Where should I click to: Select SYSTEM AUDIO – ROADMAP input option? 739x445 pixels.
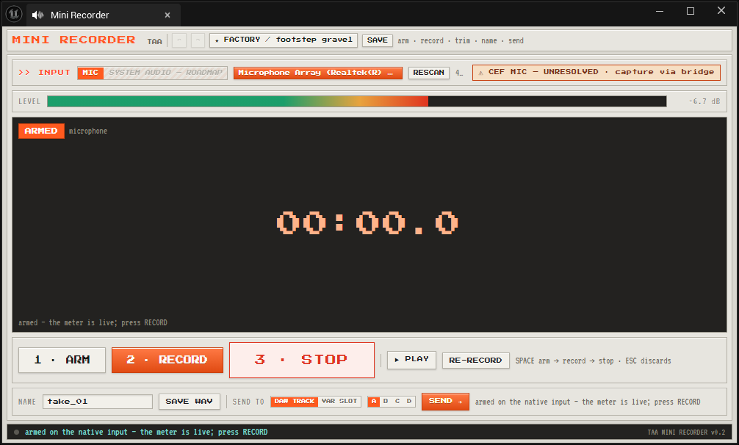[165, 73]
